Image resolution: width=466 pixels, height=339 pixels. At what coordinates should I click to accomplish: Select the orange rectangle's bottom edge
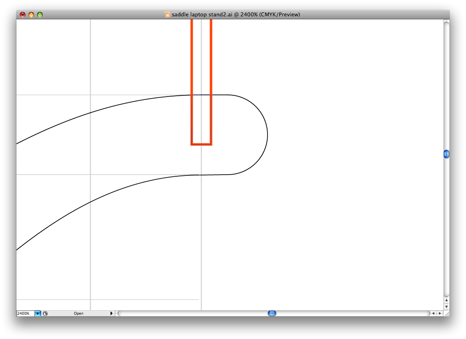click(201, 144)
